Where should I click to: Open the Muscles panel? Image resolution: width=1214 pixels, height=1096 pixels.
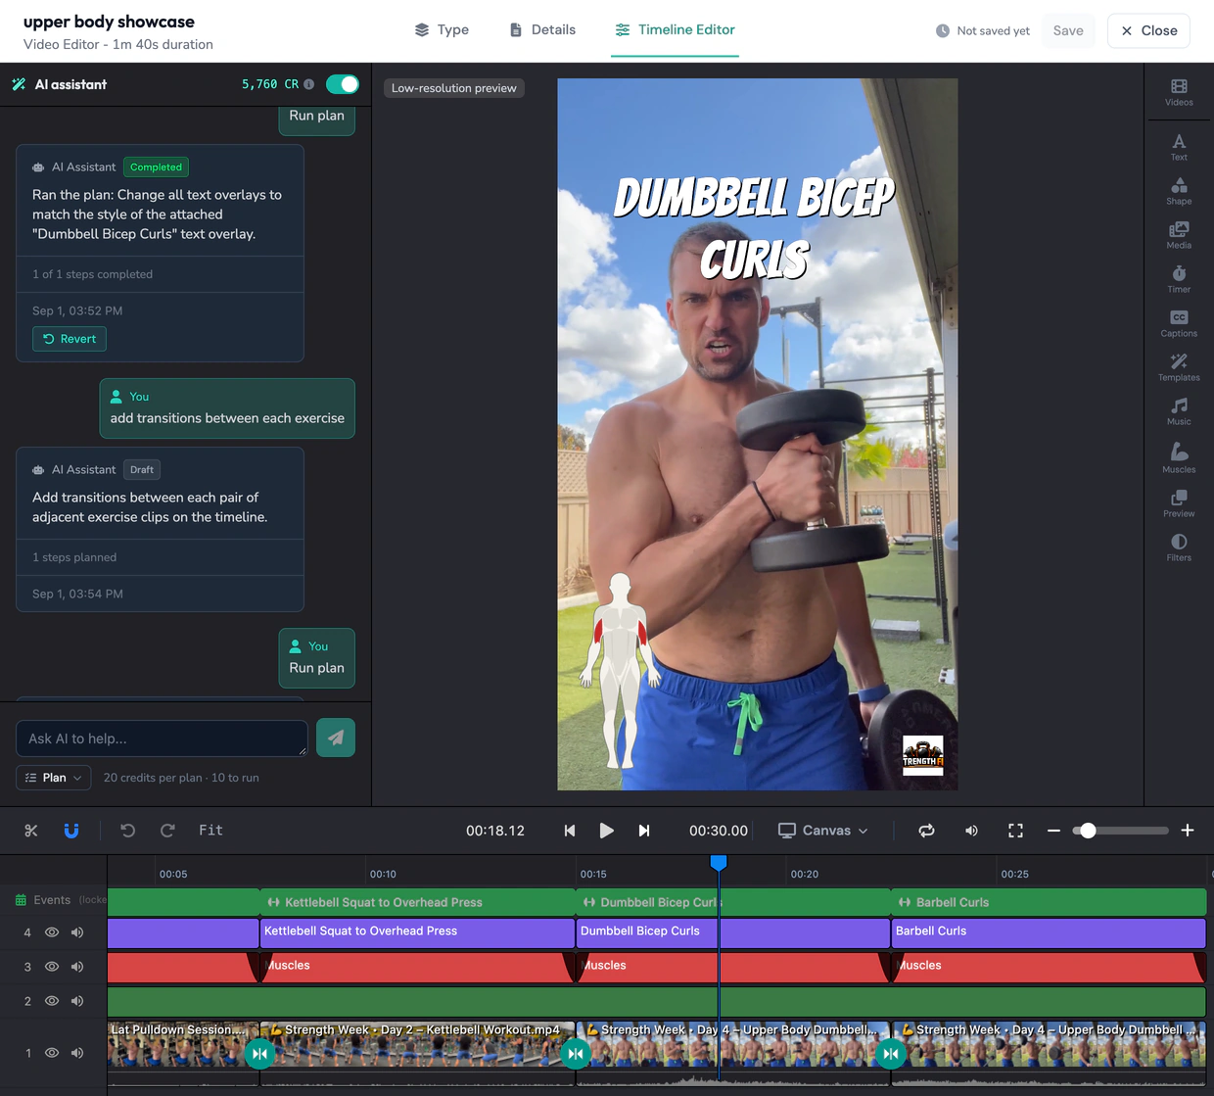1179,457
